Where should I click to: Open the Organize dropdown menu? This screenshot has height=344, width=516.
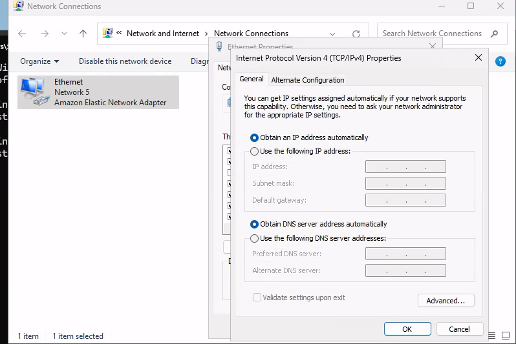[x=39, y=61]
